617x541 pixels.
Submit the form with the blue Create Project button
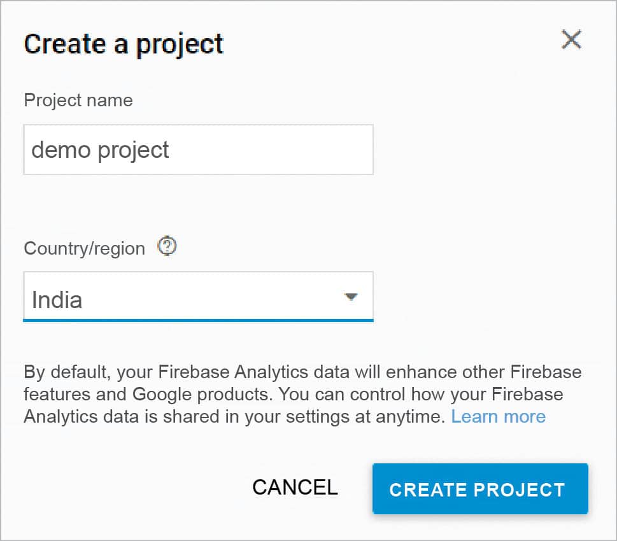click(479, 489)
